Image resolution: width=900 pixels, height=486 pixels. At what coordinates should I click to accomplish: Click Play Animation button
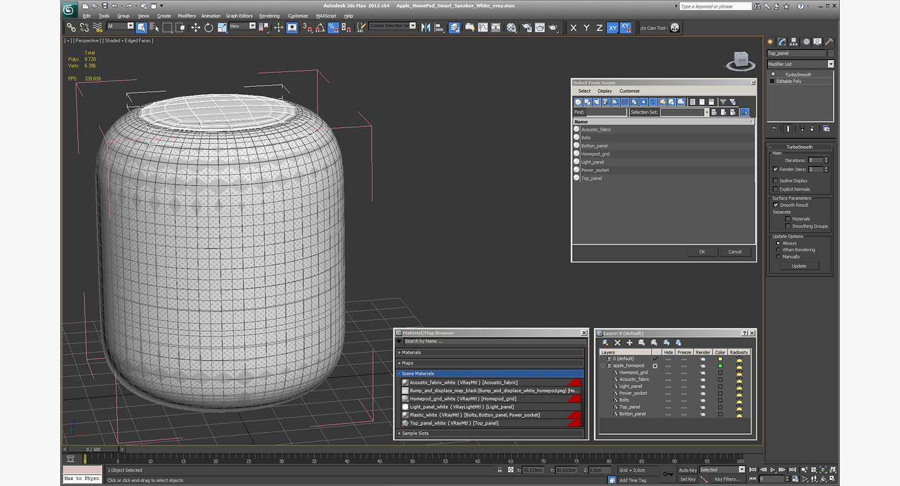point(772,470)
